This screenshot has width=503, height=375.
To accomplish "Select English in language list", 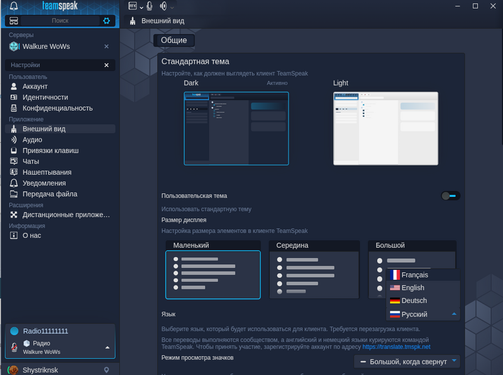I will coord(423,288).
